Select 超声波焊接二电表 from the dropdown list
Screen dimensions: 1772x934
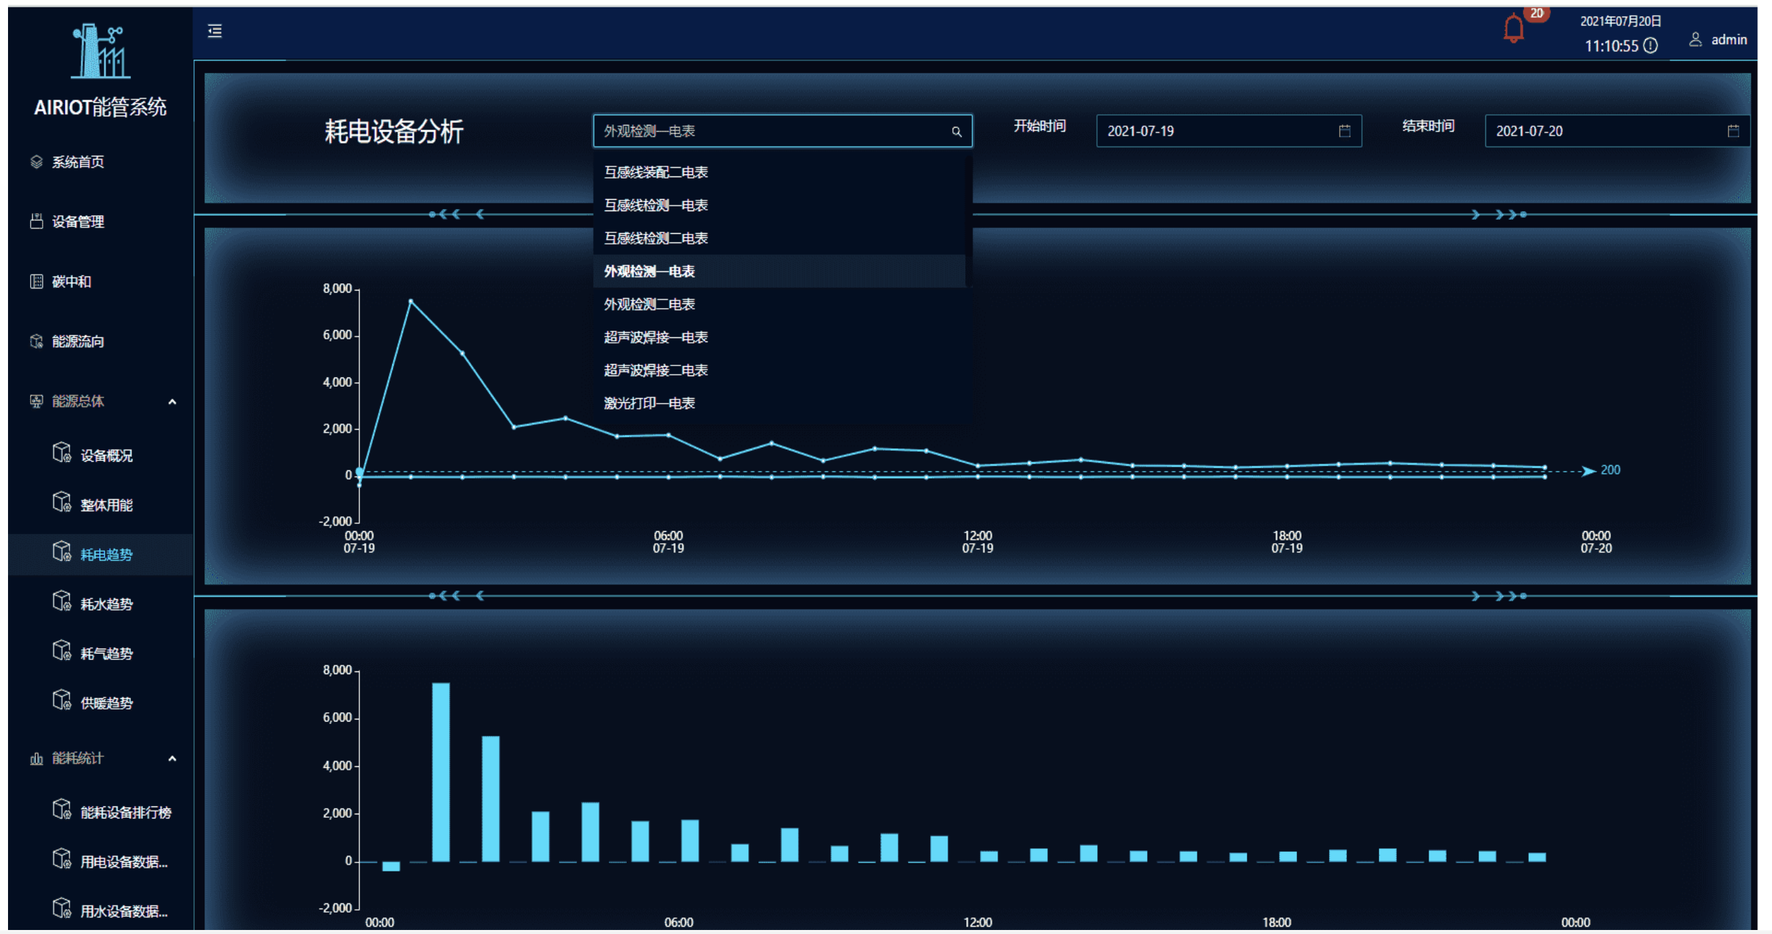(778, 370)
